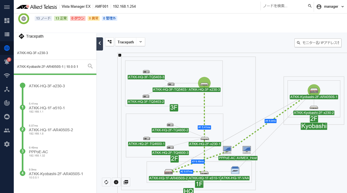This screenshot has height=193, width=347.
Task: Select the AVMEX_Host computer node icon
Action: [247, 150]
